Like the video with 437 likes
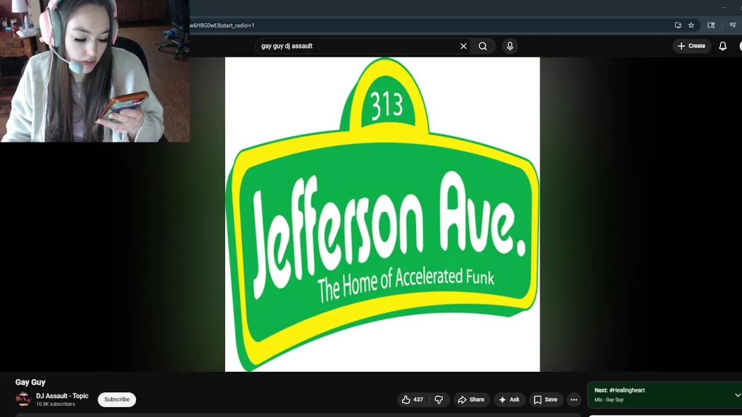 [412, 400]
